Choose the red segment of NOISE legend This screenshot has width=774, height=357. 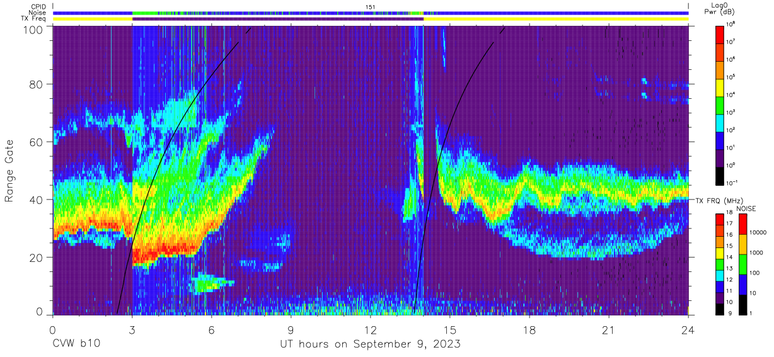(x=742, y=224)
